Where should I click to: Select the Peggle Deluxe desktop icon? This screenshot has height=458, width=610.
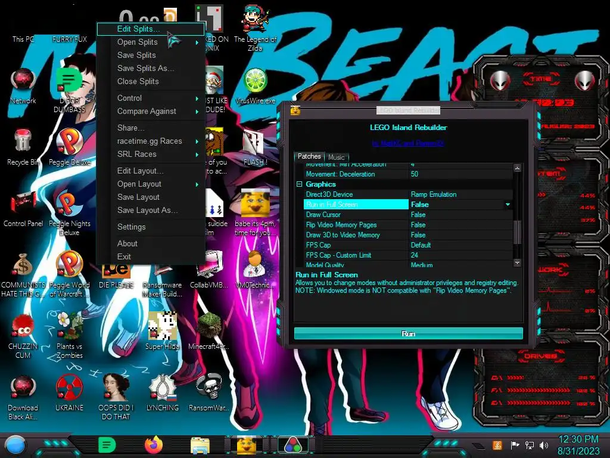tap(69, 147)
